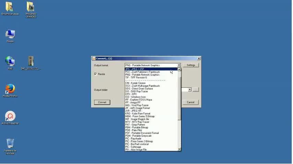Open the Entorno pruebas desktop folder
This screenshot has height=164, width=293.
pyautogui.click(x=10, y=8)
